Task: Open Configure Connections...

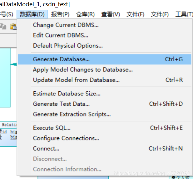Action: [x=105, y=138]
